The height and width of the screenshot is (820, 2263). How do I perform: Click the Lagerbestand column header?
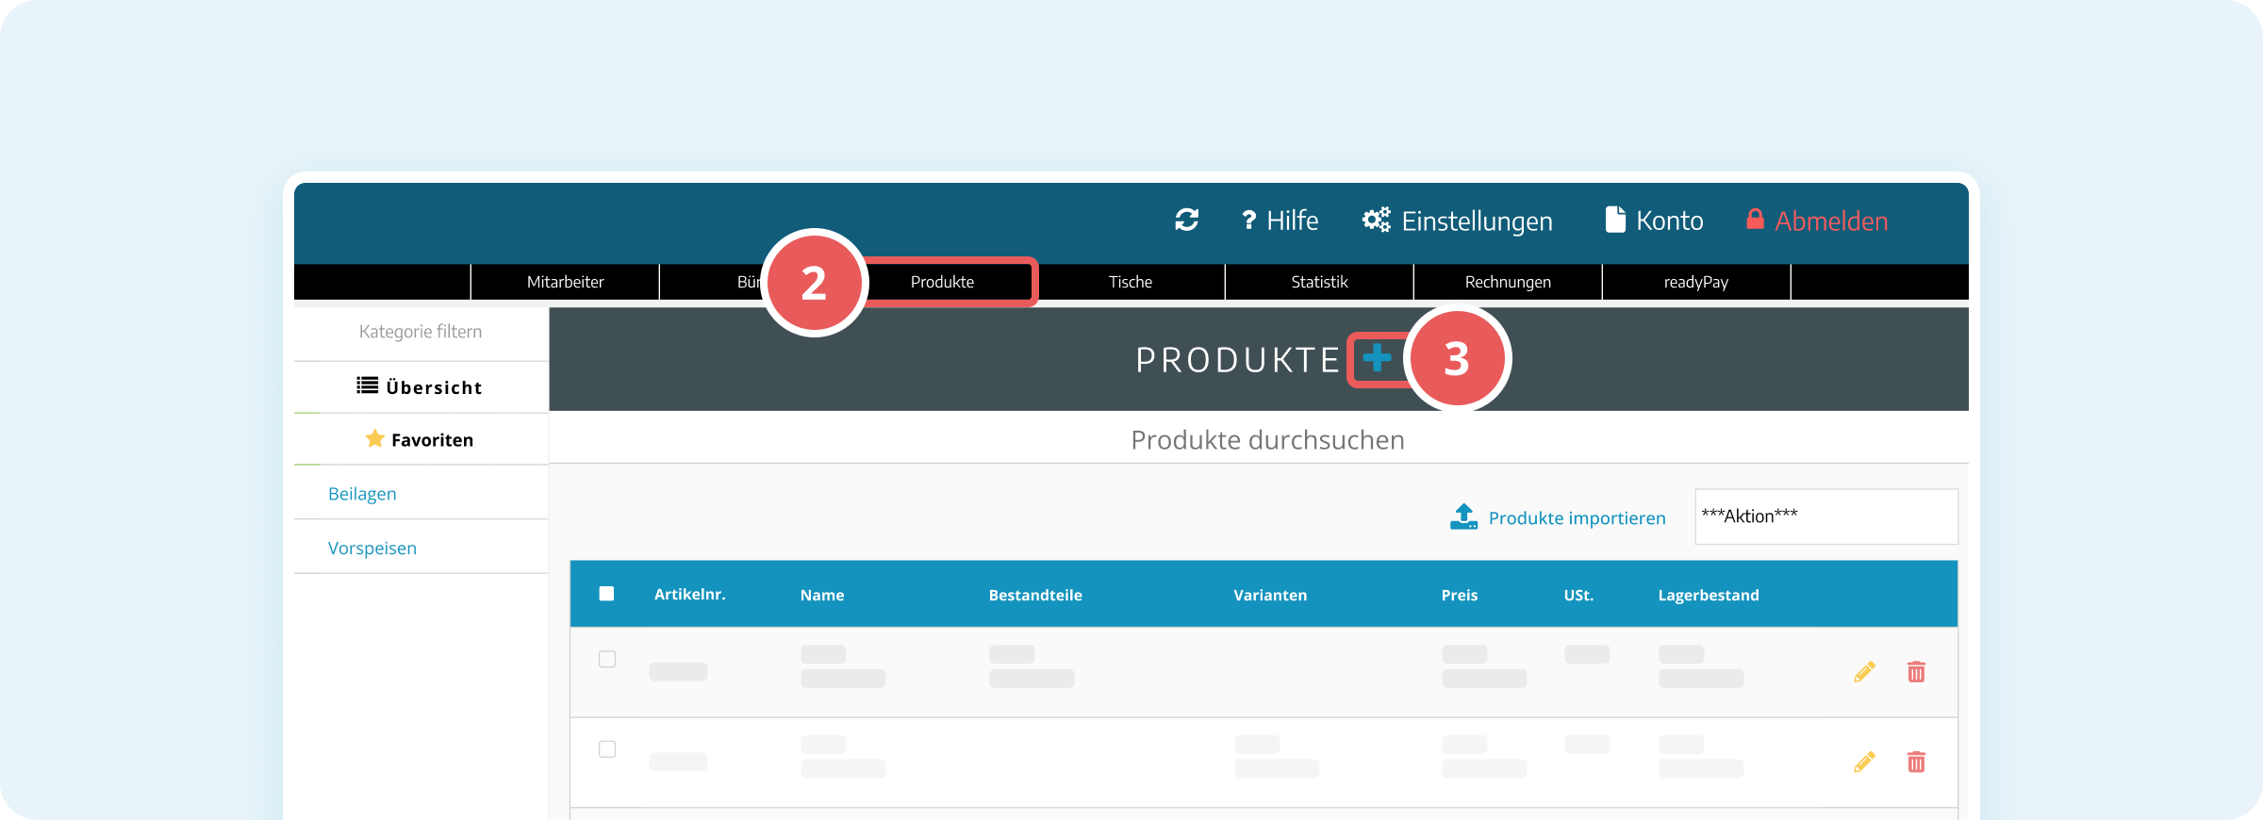(x=1709, y=595)
